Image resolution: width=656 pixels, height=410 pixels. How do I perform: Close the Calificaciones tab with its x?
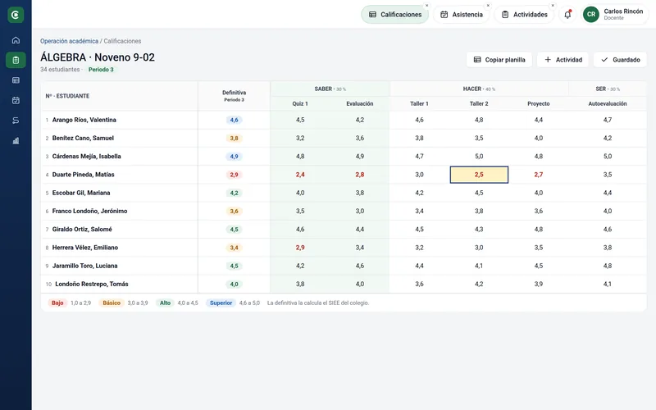click(x=426, y=6)
